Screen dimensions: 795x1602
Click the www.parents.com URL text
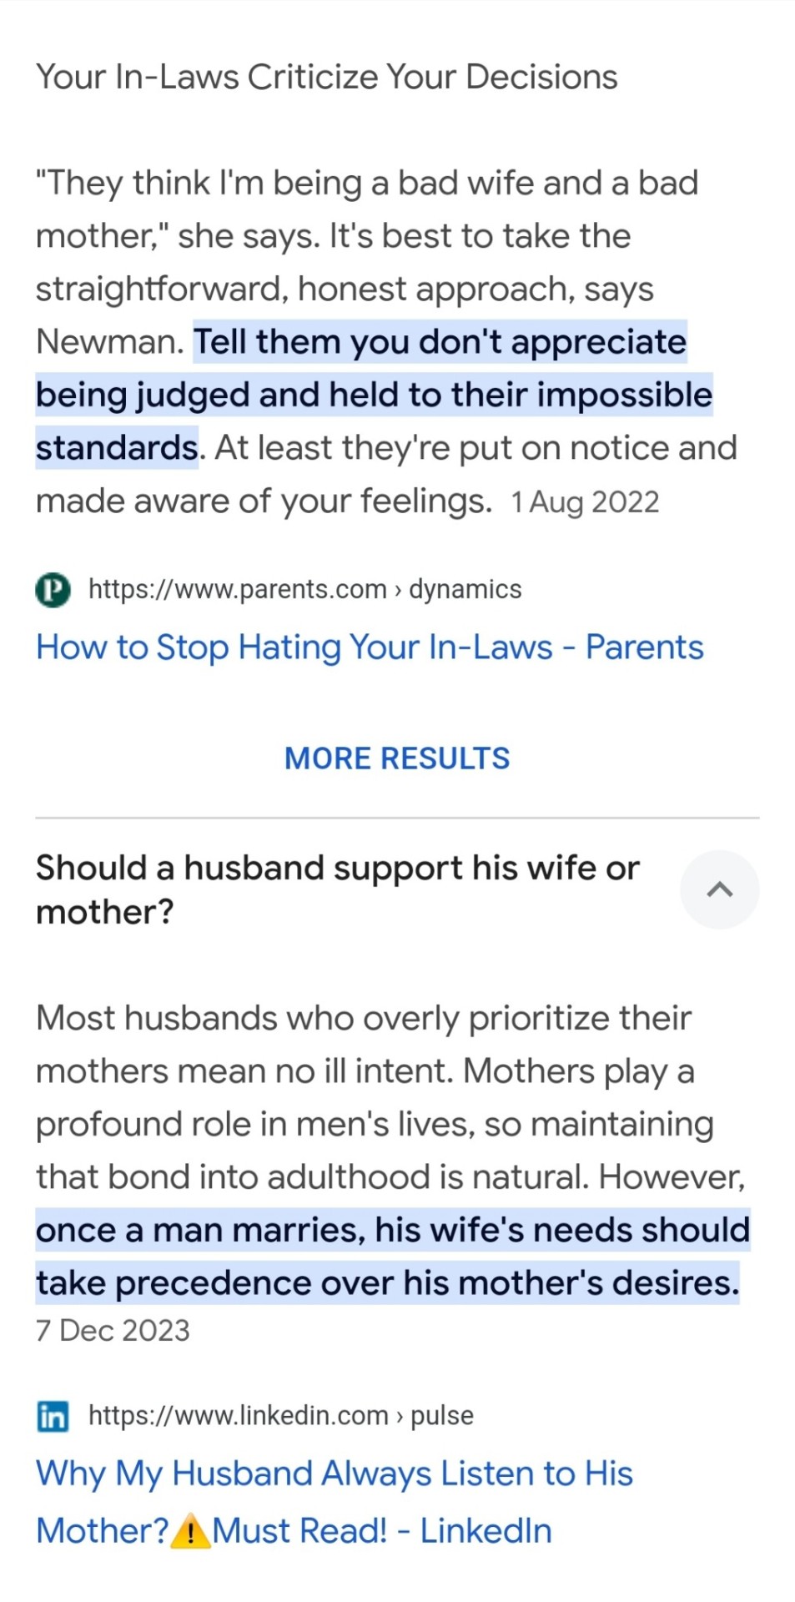pos(238,590)
